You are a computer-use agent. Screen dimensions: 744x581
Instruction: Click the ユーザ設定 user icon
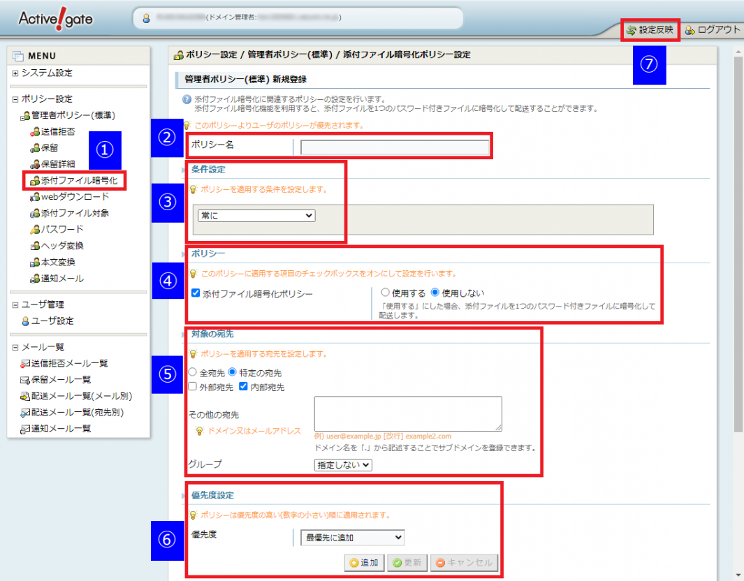26,321
